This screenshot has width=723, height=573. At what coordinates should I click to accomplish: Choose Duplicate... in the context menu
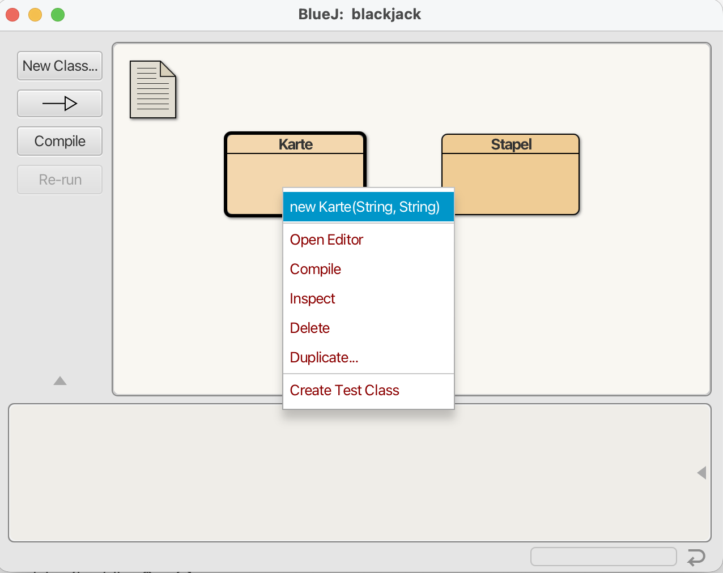click(x=324, y=358)
